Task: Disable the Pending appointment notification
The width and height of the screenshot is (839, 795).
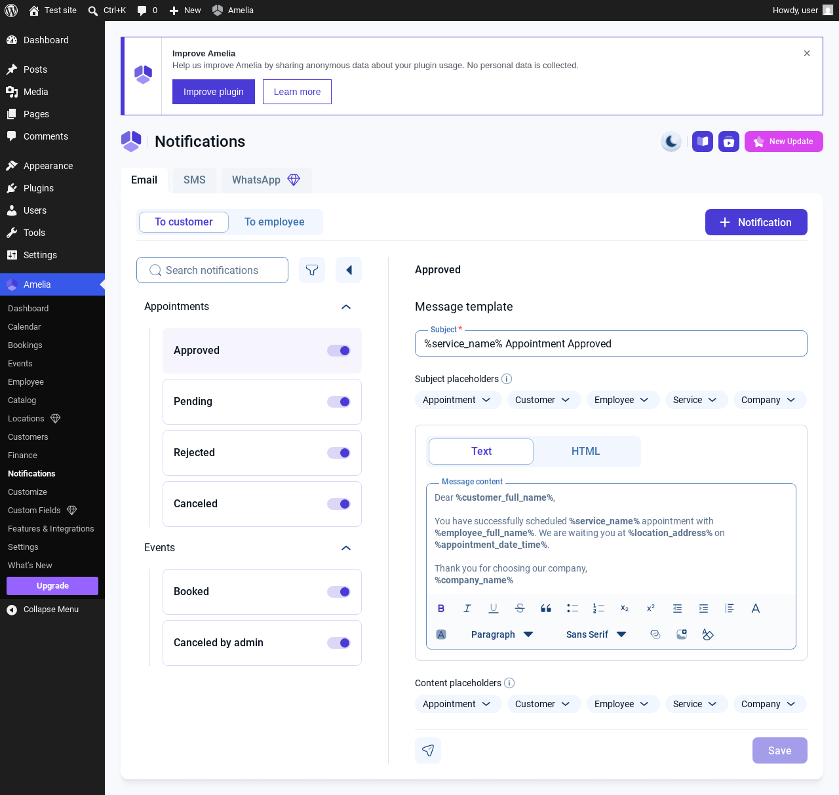Action: [339, 402]
